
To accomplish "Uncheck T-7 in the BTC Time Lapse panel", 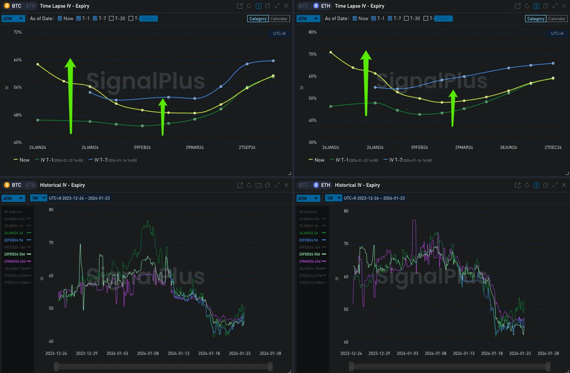I will click(95, 18).
